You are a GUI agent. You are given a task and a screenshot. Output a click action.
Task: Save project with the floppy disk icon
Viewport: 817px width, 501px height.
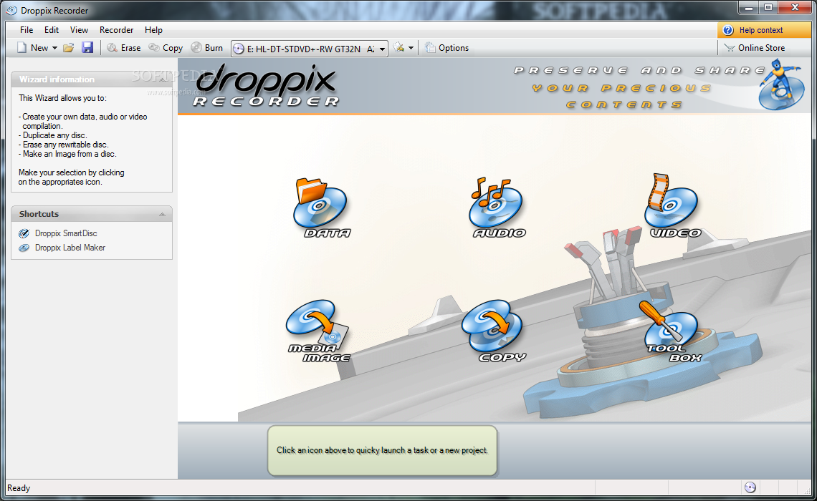87,48
